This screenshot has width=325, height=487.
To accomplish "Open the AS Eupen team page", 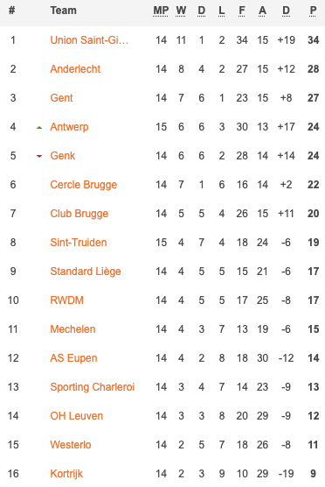I will point(73,358).
